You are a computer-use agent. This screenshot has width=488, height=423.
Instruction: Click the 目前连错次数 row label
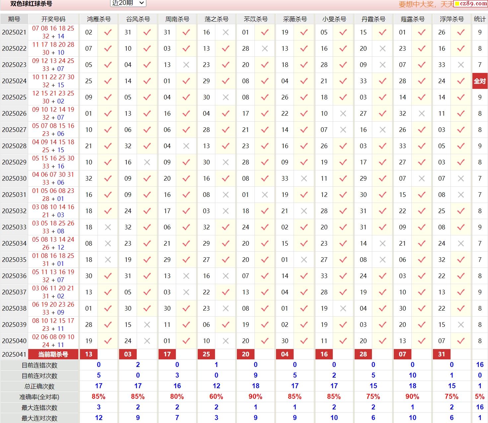click(x=39, y=365)
